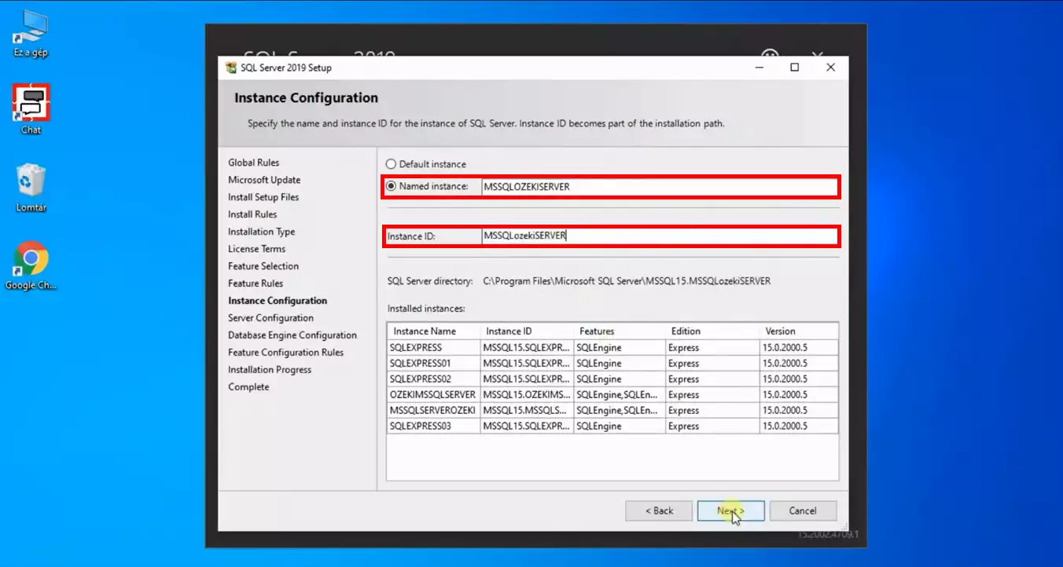
Task: Minimize the SQL Server 2019 Setup window
Action: 759,68
